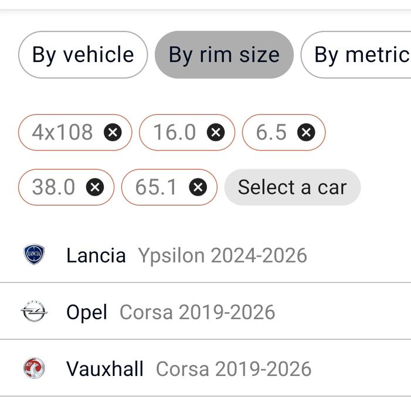Select the 6.5 chip text
Viewport: 411px width, 410px height.
(271, 132)
